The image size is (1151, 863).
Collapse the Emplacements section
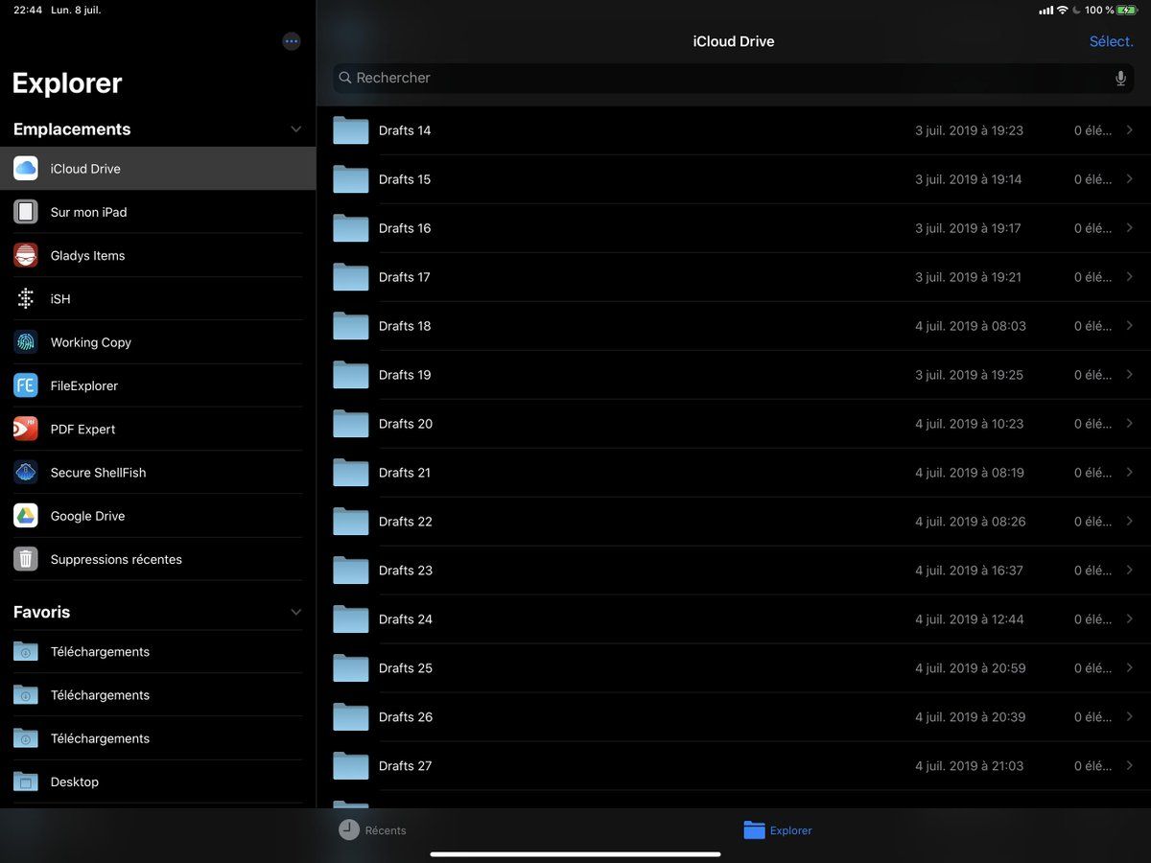[x=295, y=129]
